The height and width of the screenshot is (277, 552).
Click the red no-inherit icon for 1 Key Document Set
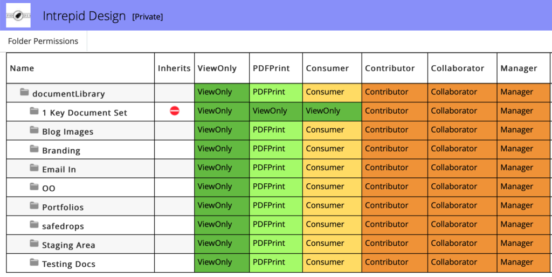[174, 111]
